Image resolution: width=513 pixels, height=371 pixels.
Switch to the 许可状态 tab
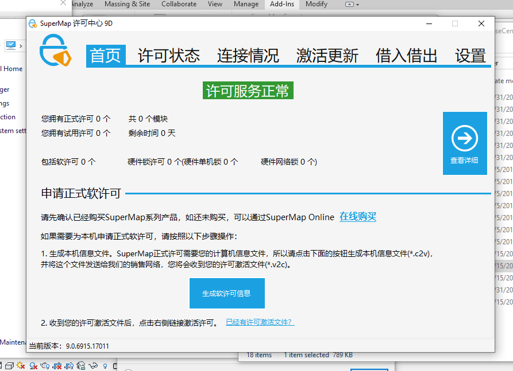[169, 56]
